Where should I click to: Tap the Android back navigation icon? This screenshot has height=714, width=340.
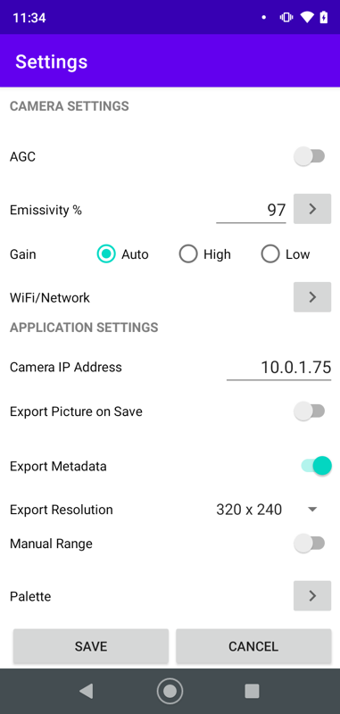click(x=86, y=691)
